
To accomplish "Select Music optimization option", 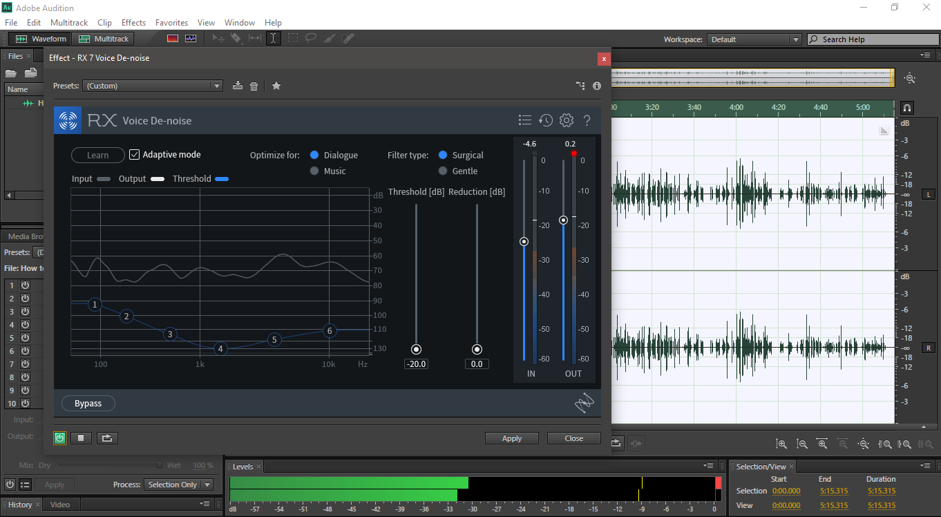I will click(x=314, y=171).
